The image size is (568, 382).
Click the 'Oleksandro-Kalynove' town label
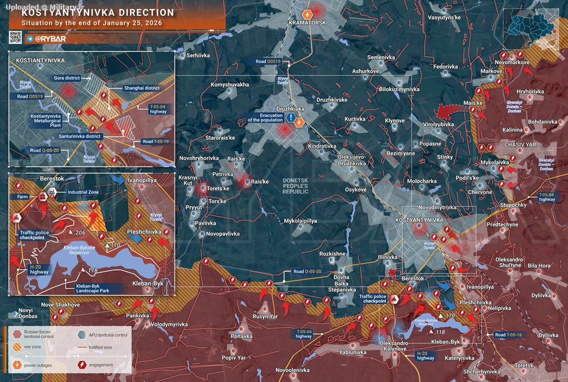click(x=395, y=346)
